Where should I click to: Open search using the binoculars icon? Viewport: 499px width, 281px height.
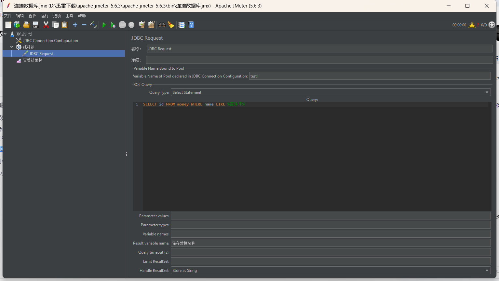[x=162, y=25]
